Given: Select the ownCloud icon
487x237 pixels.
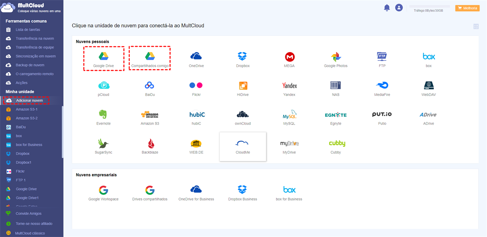Looking at the screenshot, I should 243,114.
